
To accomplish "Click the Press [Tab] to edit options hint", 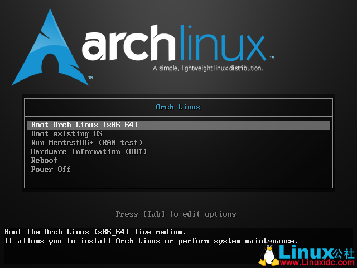I will point(176,214).
